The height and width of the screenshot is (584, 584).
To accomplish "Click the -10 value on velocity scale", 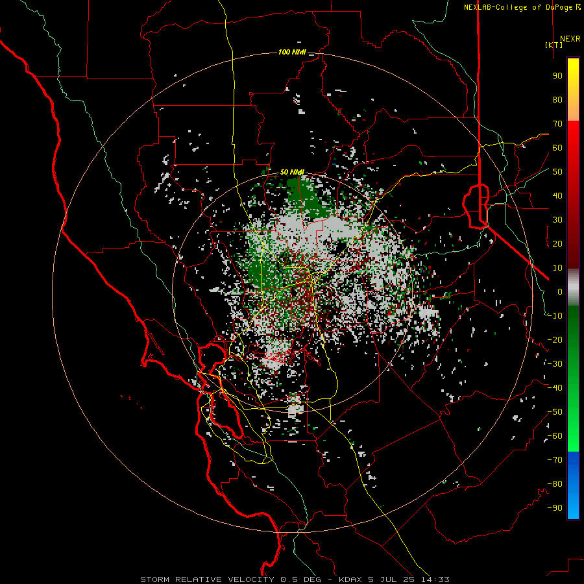I will click(x=555, y=316).
